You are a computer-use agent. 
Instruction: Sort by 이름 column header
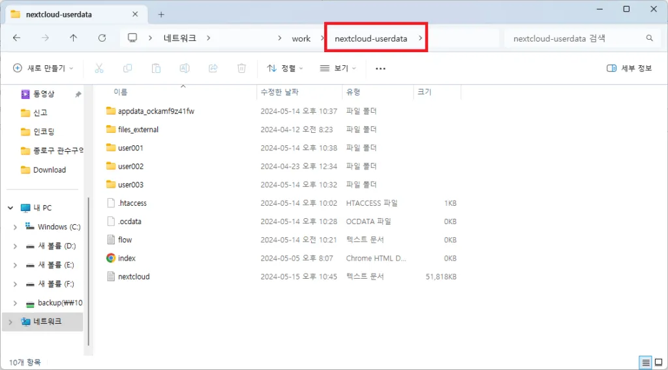coord(121,92)
